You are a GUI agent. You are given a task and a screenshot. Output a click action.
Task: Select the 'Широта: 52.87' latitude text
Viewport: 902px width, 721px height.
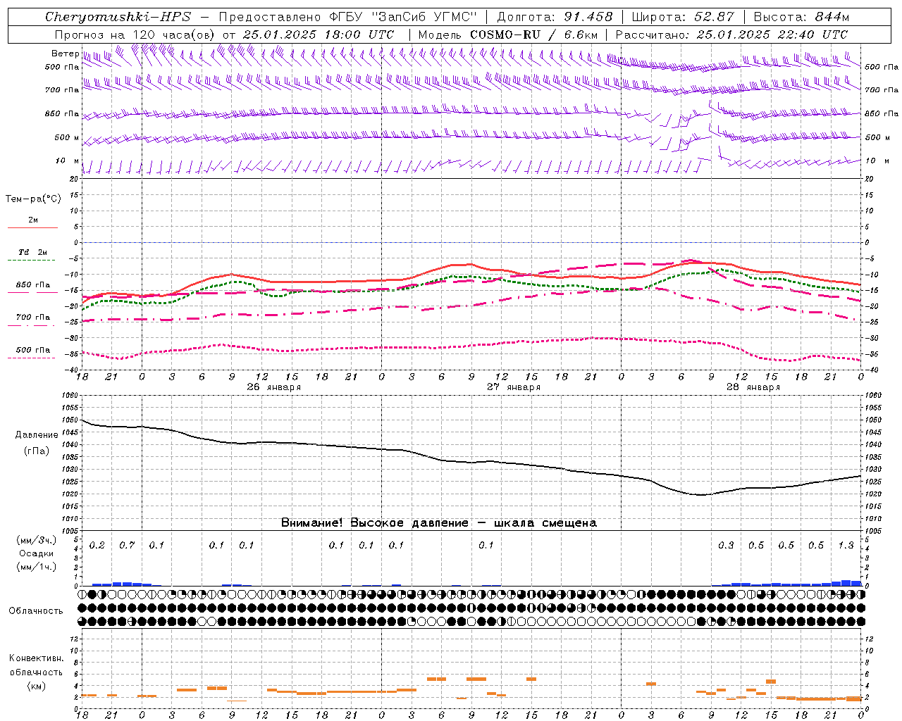683,17
